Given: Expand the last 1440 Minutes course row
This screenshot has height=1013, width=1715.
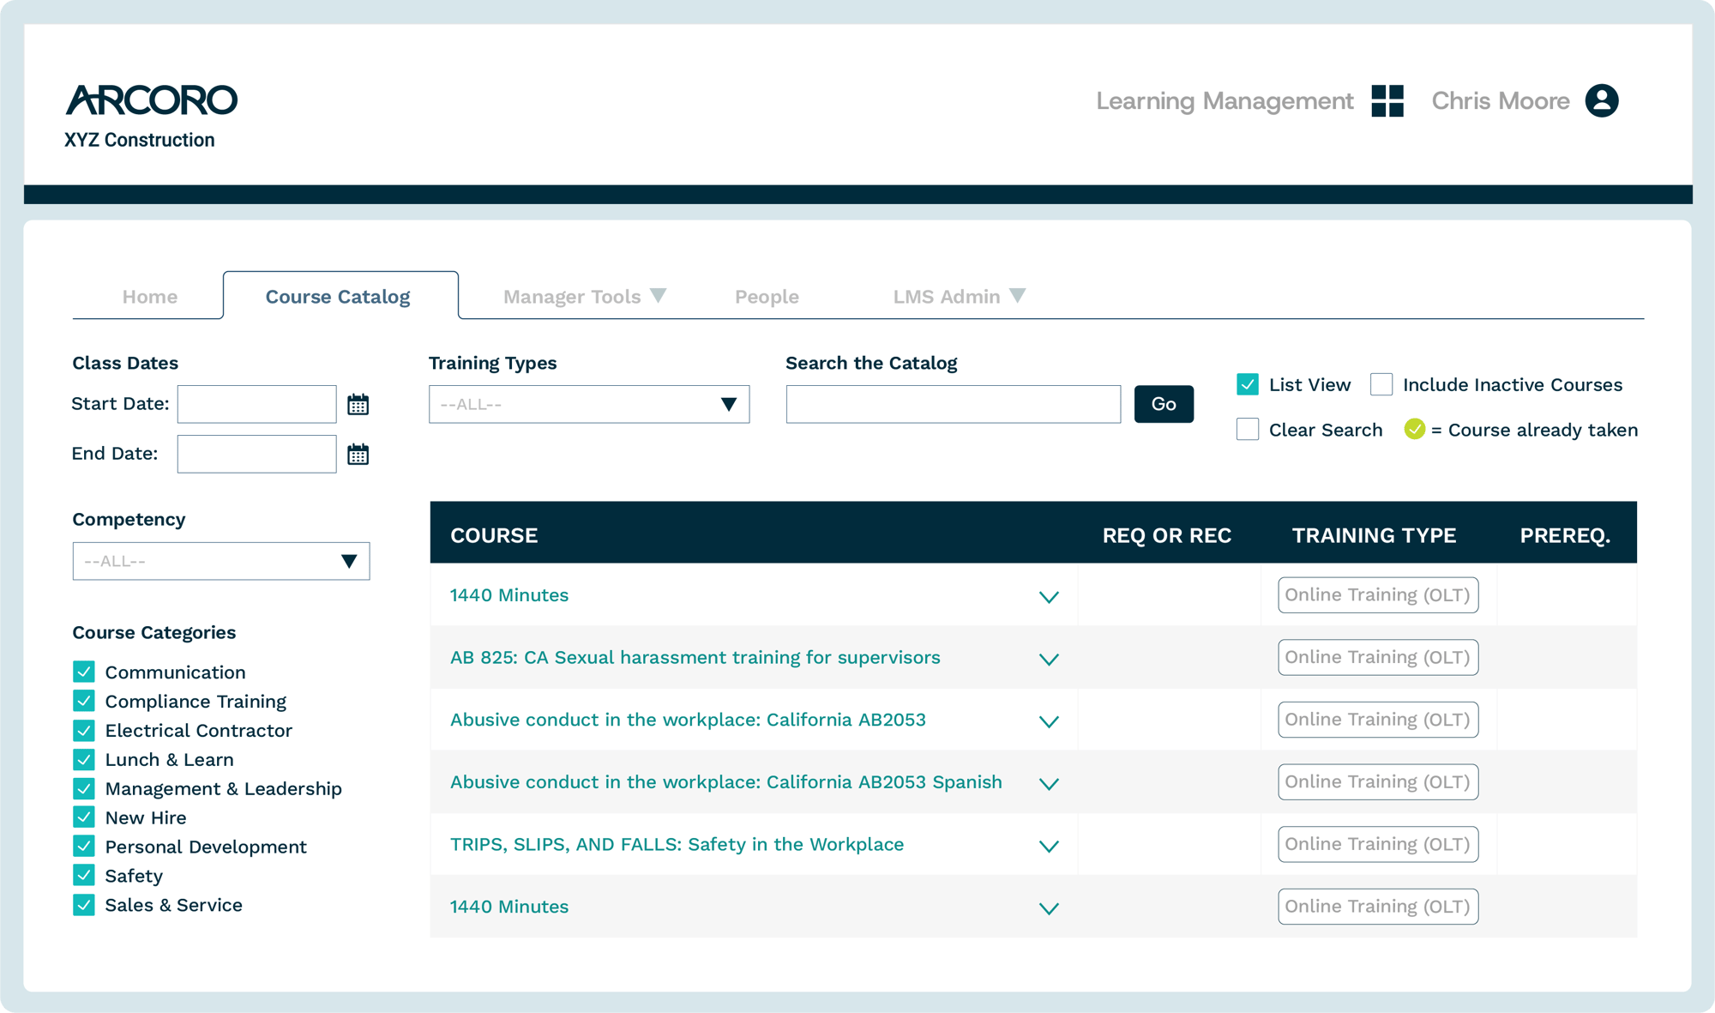Looking at the screenshot, I should point(1049,909).
